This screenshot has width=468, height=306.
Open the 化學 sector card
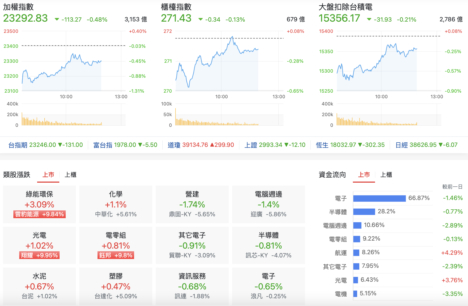pyautogui.click(x=116, y=204)
